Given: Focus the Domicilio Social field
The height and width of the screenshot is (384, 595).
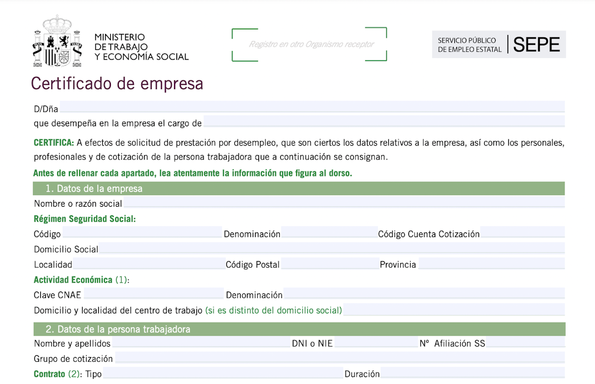Looking at the screenshot, I should (331, 247).
